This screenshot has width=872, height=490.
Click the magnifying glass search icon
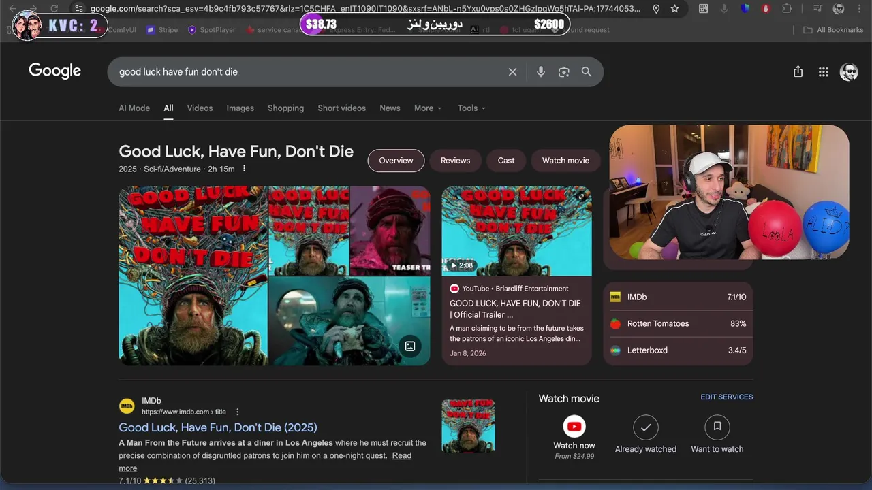[587, 72]
